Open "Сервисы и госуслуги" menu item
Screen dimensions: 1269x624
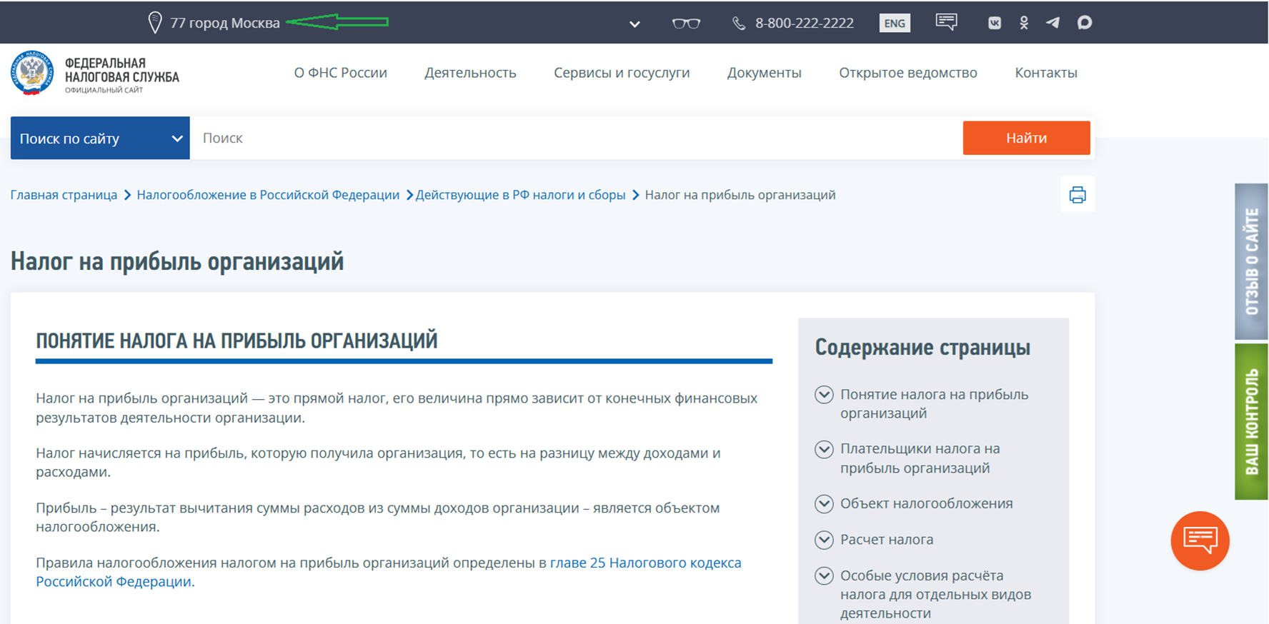(x=622, y=73)
